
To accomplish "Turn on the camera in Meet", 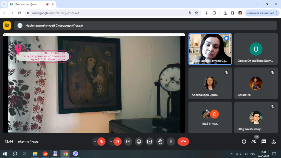I will (117, 142).
